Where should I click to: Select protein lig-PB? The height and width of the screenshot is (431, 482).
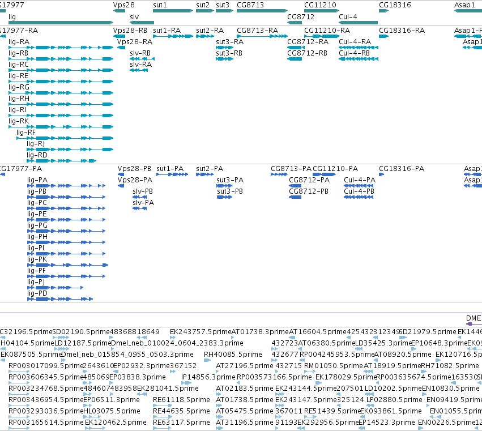(x=66, y=197)
